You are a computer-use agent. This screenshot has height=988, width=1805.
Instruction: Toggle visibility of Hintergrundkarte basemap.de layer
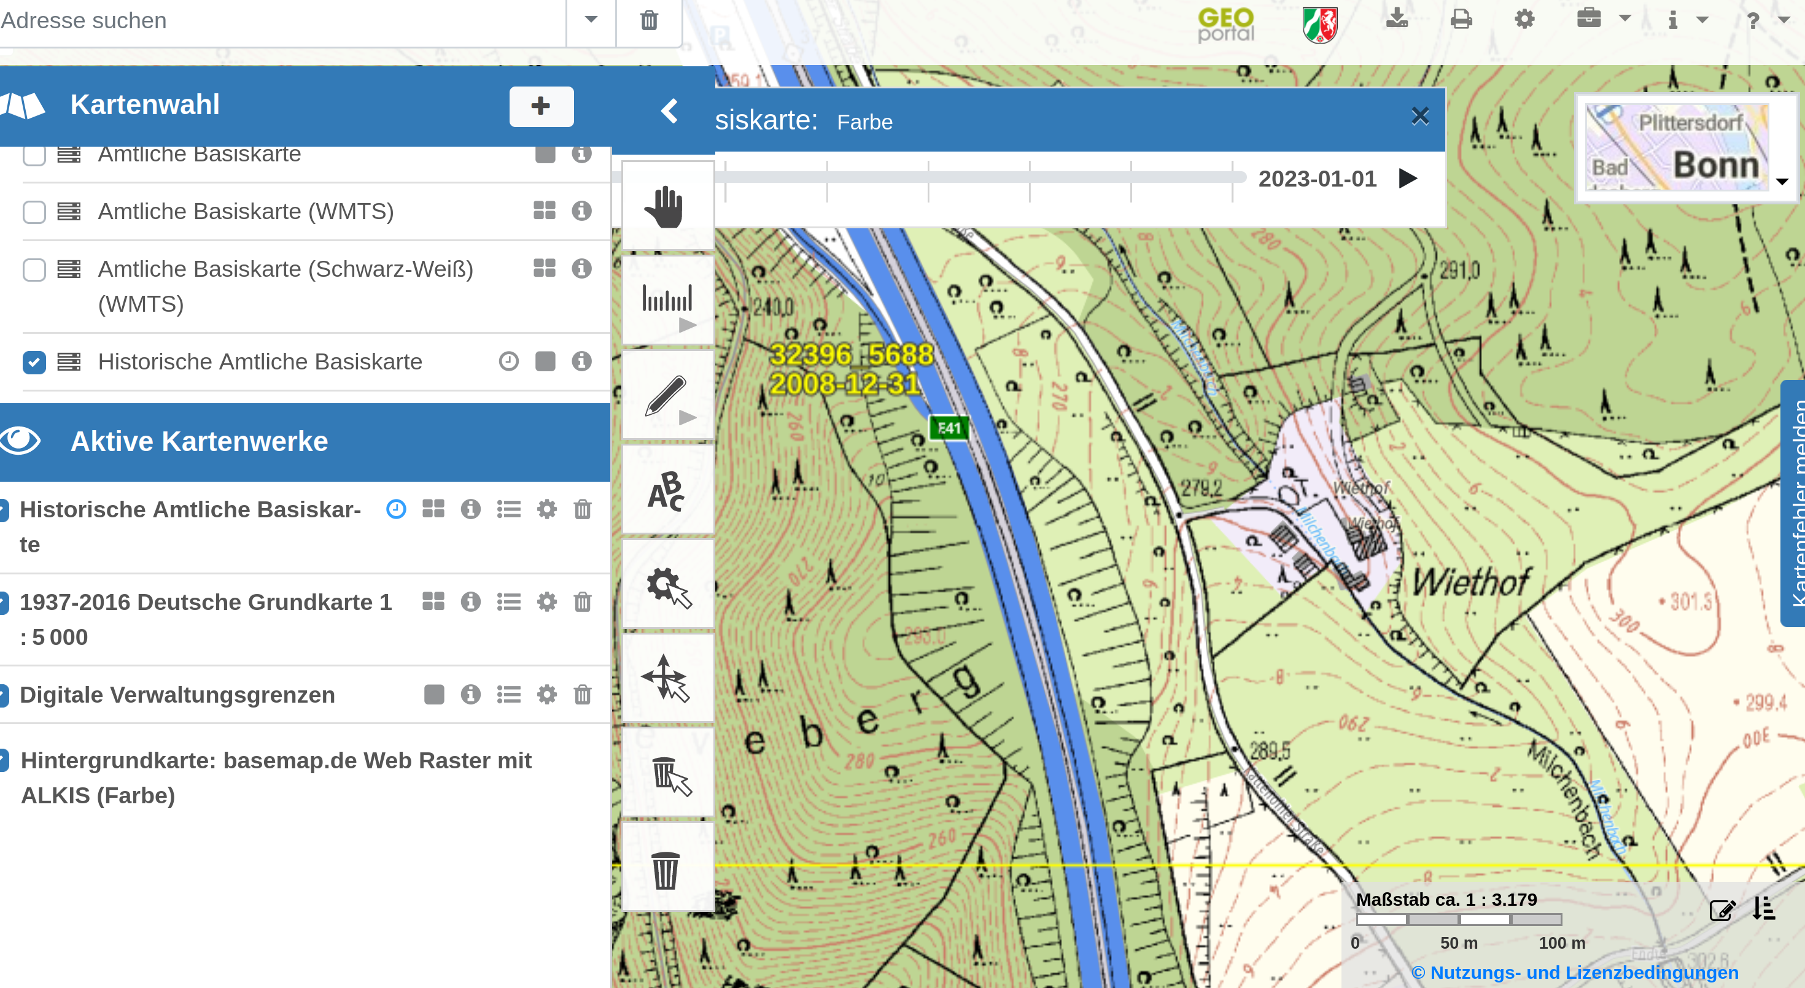coord(4,760)
